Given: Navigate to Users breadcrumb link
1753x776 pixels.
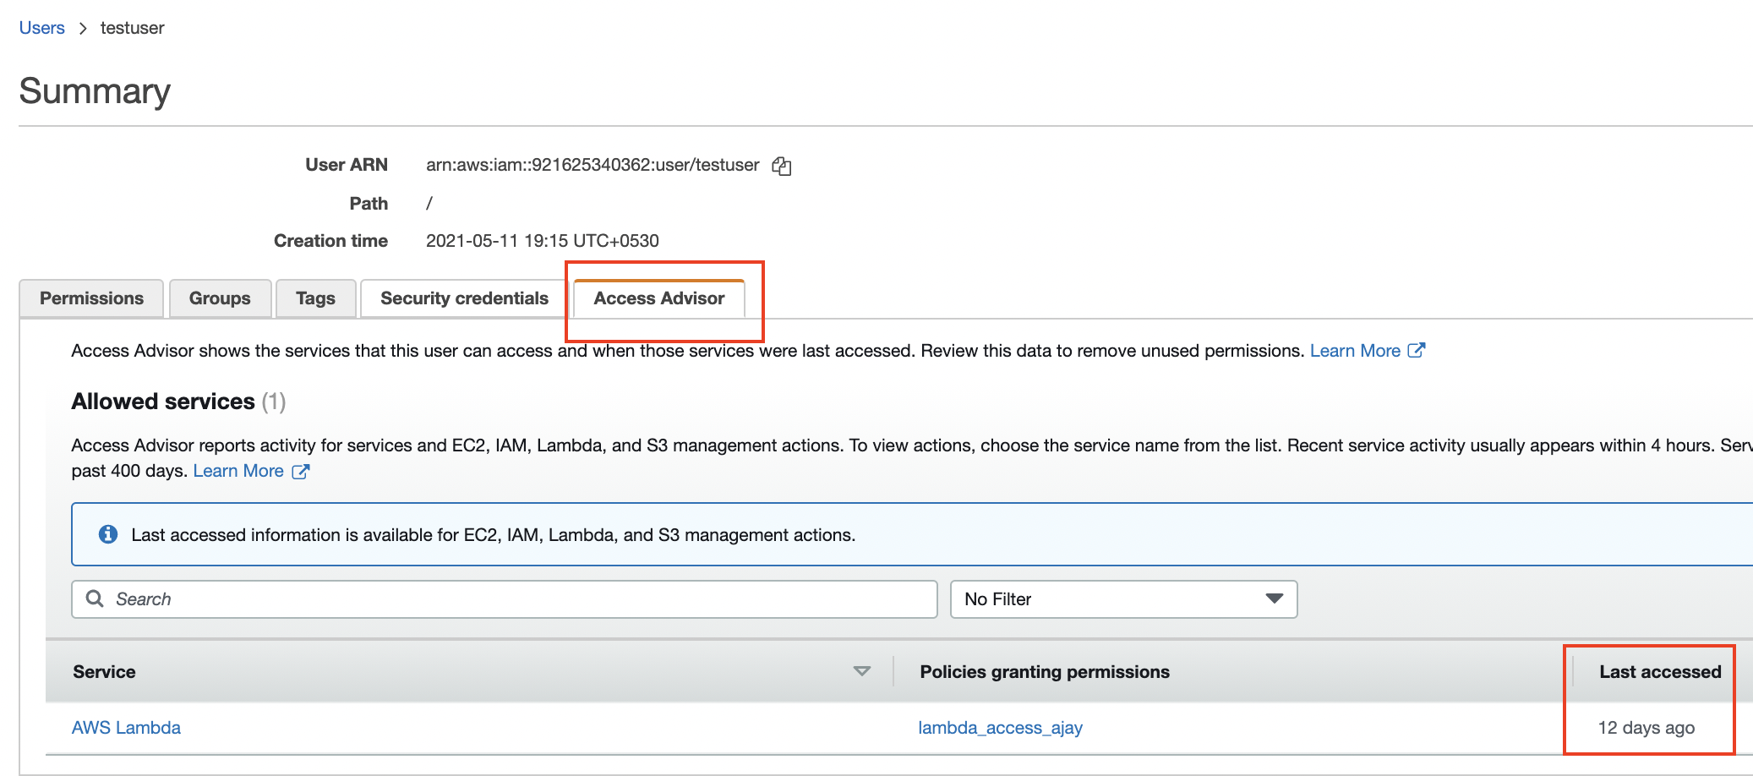Looking at the screenshot, I should (41, 28).
